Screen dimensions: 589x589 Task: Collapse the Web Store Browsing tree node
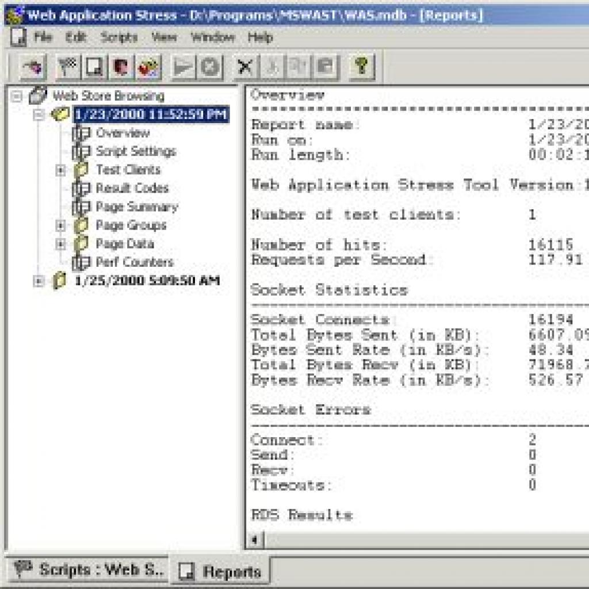pyautogui.click(x=17, y=96)
